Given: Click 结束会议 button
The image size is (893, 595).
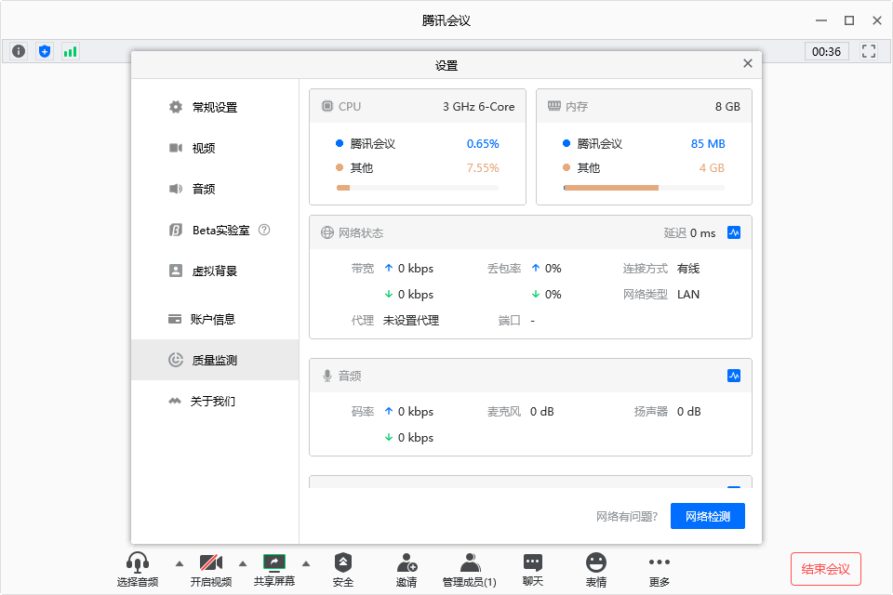Looking at the screenshot, I should click(x=825, y=569).
